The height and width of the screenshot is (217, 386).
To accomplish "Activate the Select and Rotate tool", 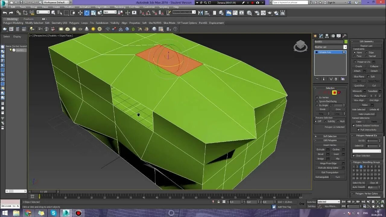I will click(x=87, y=13).
